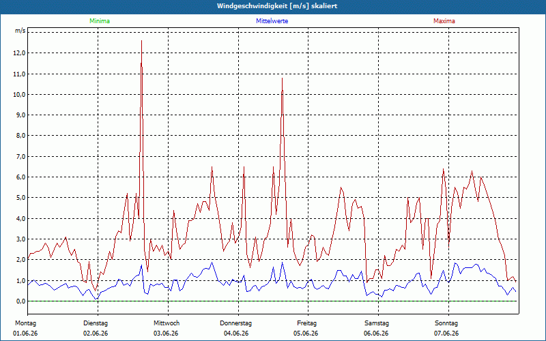The image size is (546, 341).
Task: Click the Donnerstag day label
Action: (235, 323)
